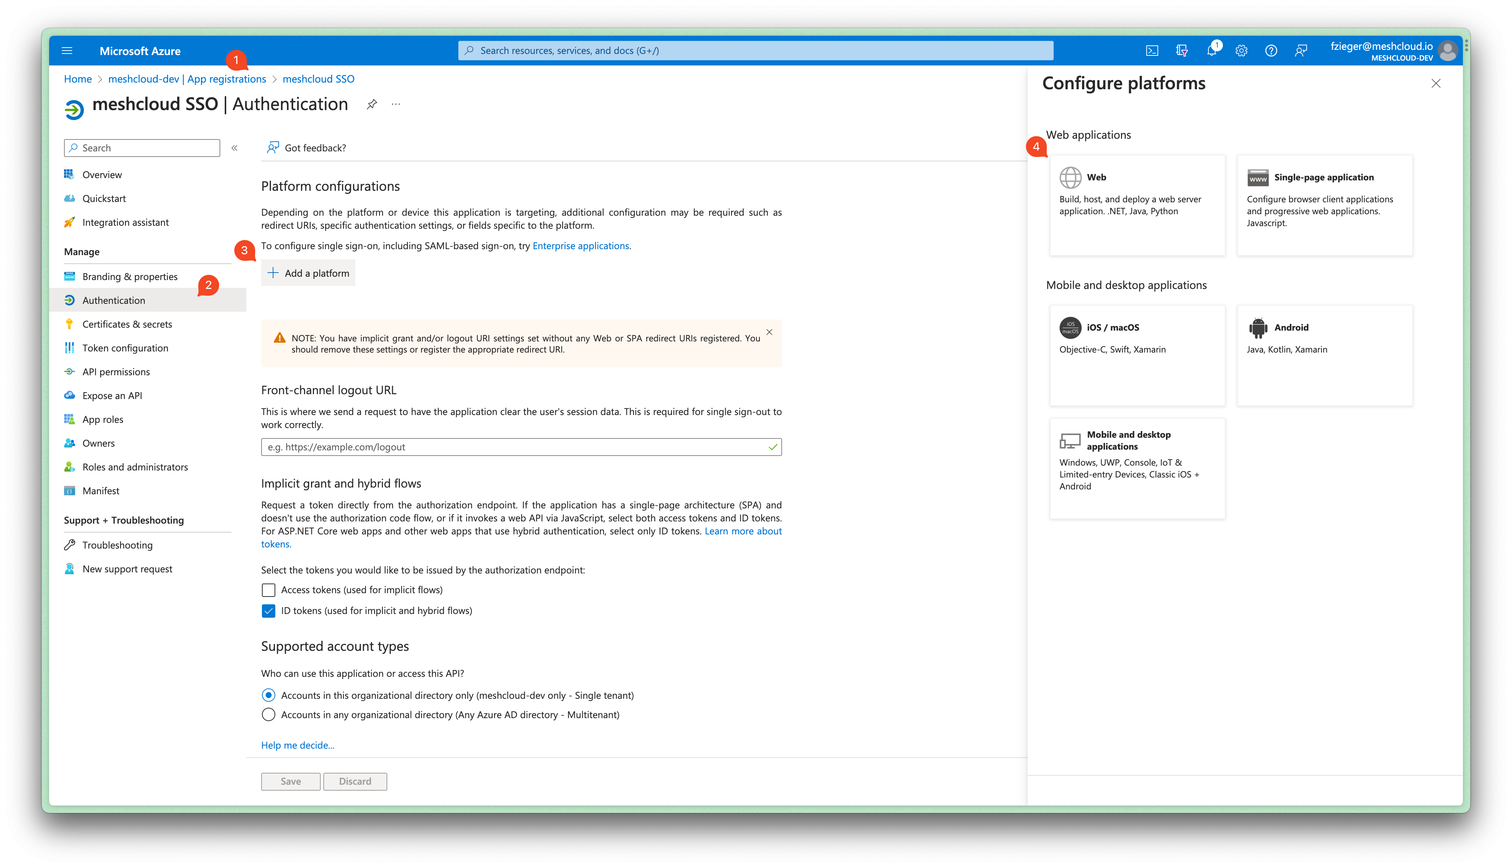Open the Integration assistant
Viewport: 1512px width, 868px height.
click(x=125, y=222)
